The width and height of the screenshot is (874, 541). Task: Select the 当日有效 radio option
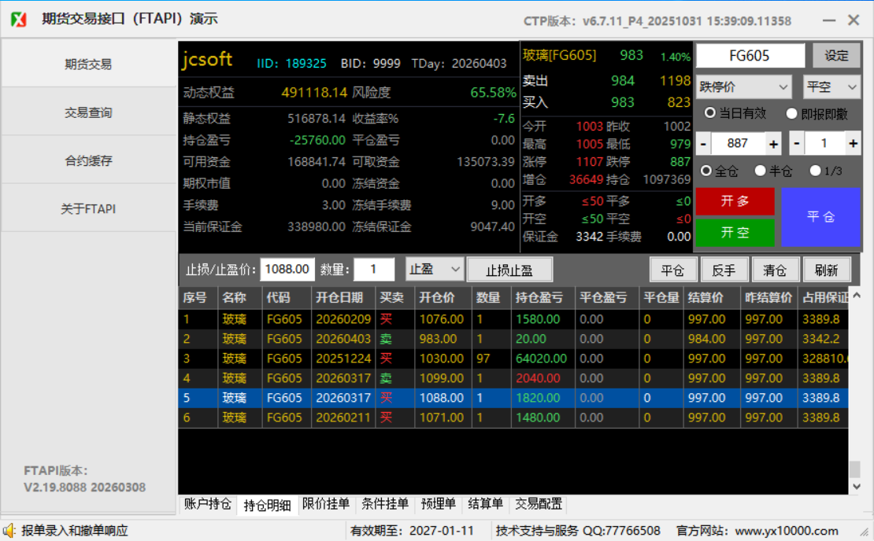pos(710,113)
